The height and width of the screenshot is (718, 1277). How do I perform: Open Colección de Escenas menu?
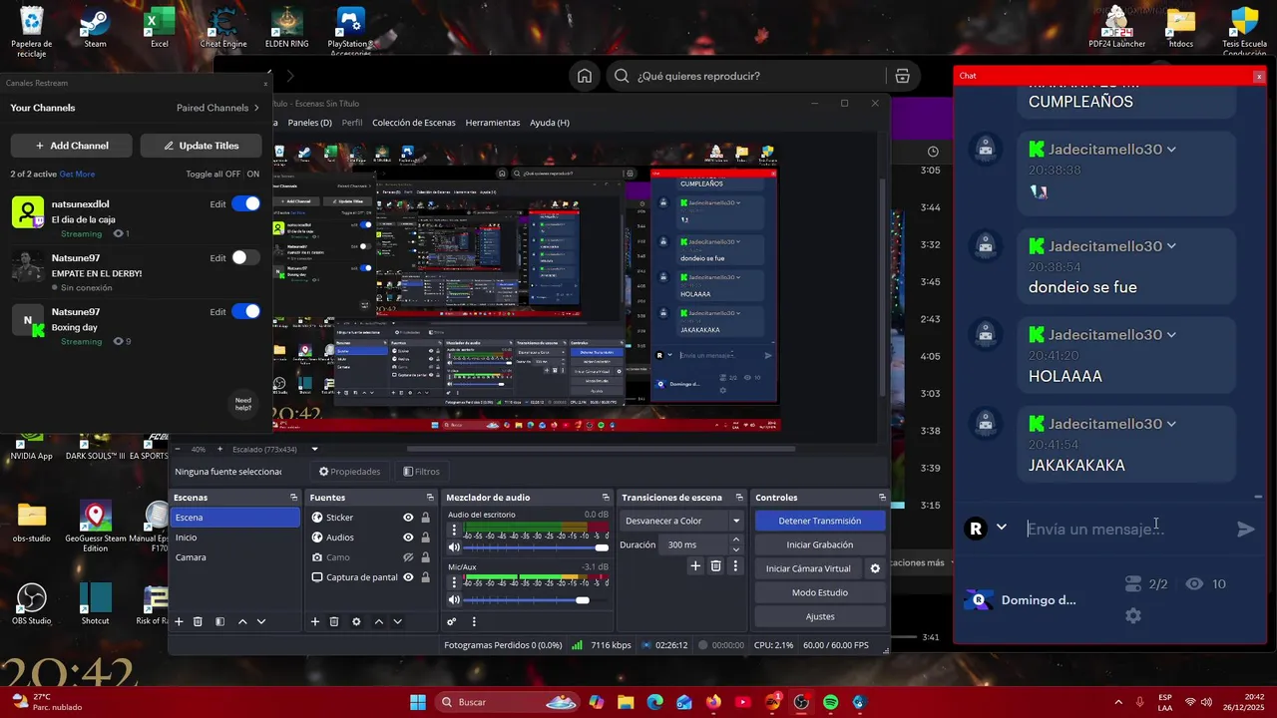(x=413, y=123)
